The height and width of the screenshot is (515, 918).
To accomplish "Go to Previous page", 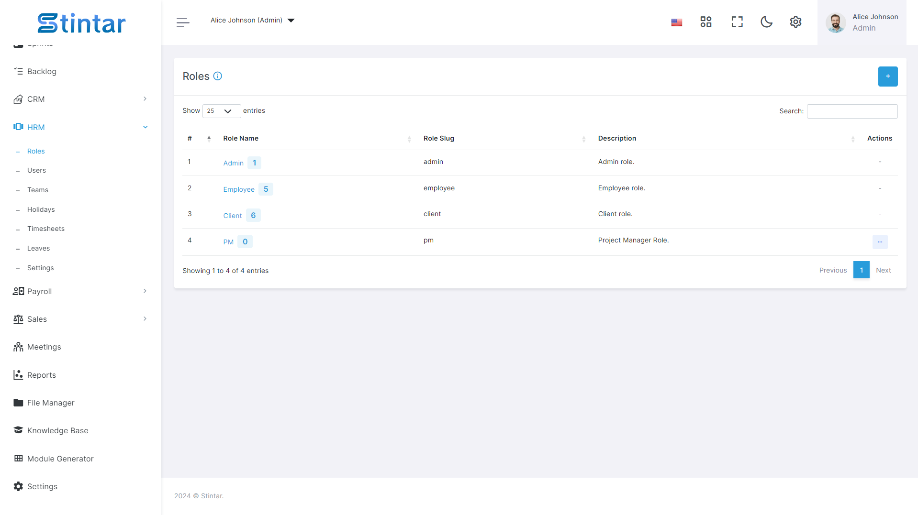I will (x=833, y=270).
